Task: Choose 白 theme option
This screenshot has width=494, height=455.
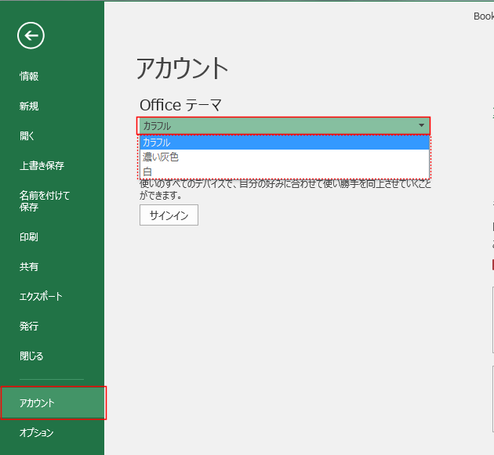Action: click(285, 172)
